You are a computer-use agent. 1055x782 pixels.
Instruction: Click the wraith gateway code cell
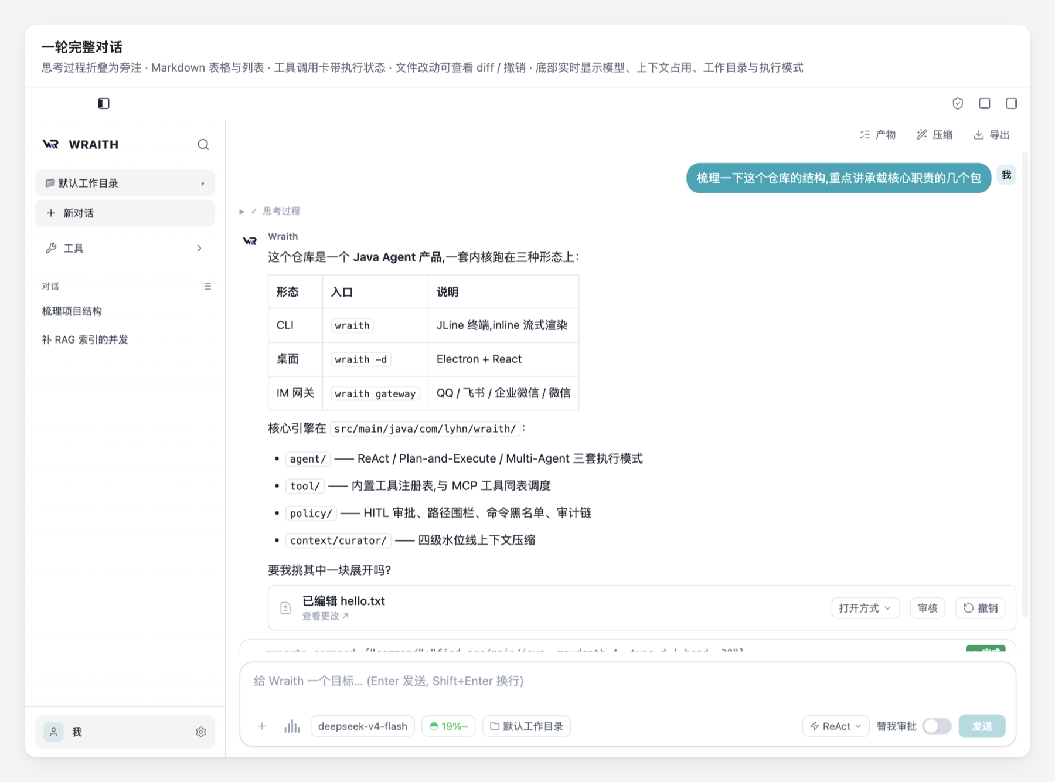pyautogui.click(x=375, y=394)
